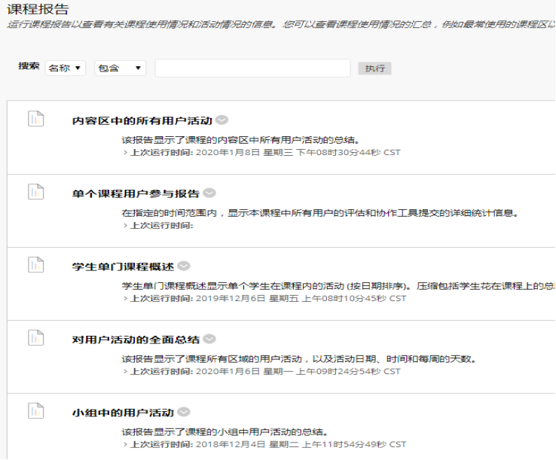Open the 名称 search field dropdown

(x=66, y=68)
